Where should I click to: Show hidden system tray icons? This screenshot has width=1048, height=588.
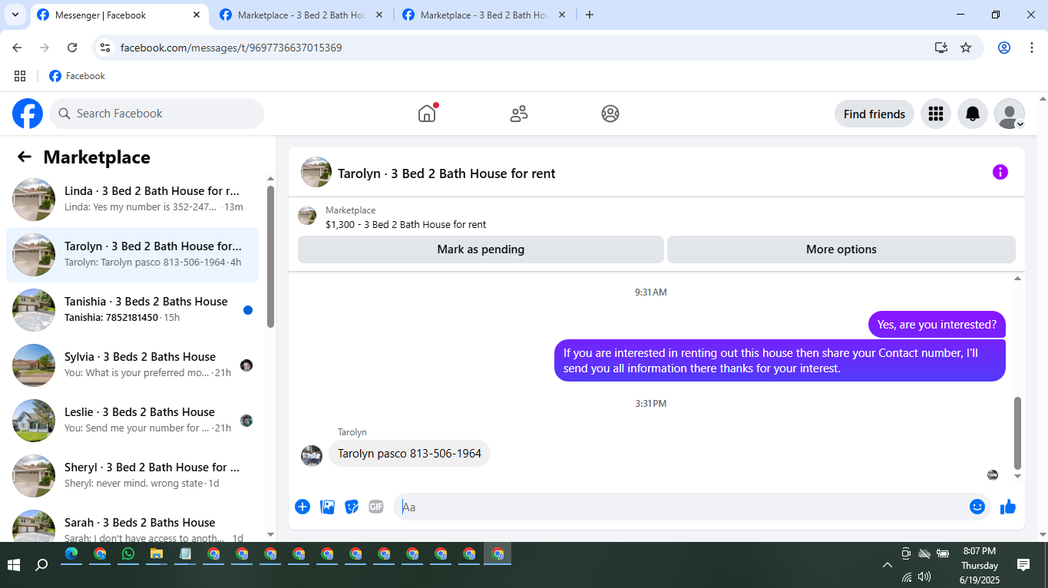click(x=888, y=565)
